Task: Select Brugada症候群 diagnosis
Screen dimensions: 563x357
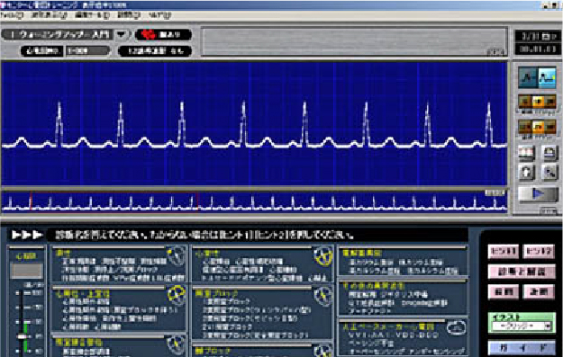Action: (424, 303)
